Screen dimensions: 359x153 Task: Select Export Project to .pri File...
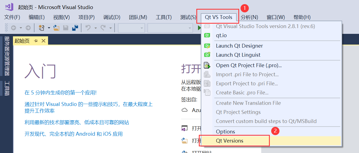(x=271, y=84)
